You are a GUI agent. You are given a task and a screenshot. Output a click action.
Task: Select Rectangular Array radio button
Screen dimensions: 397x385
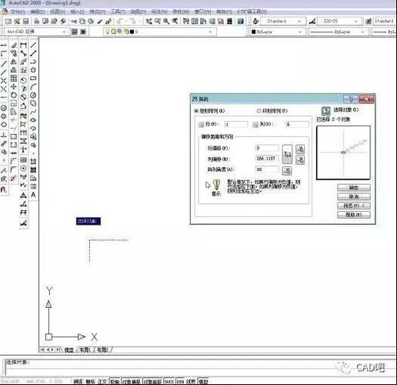click(x=196, y=111)
